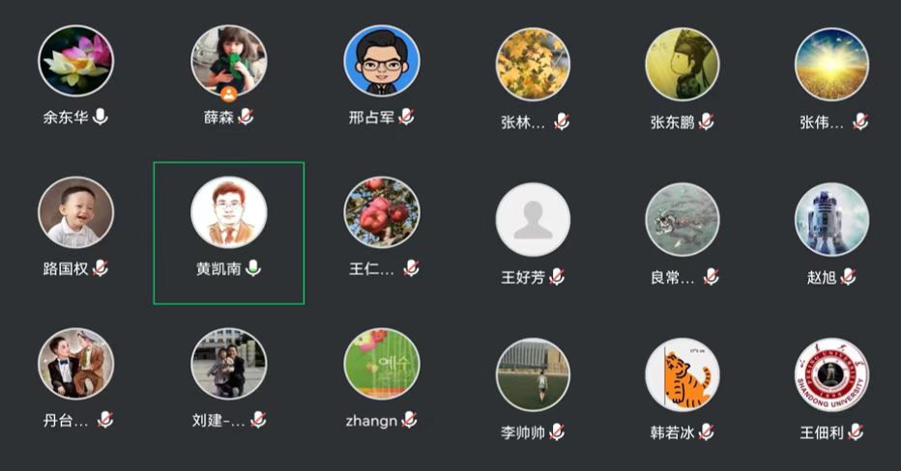Click the muted mic icon beside 赵旭
901x471 pixels.
[848, 277]
